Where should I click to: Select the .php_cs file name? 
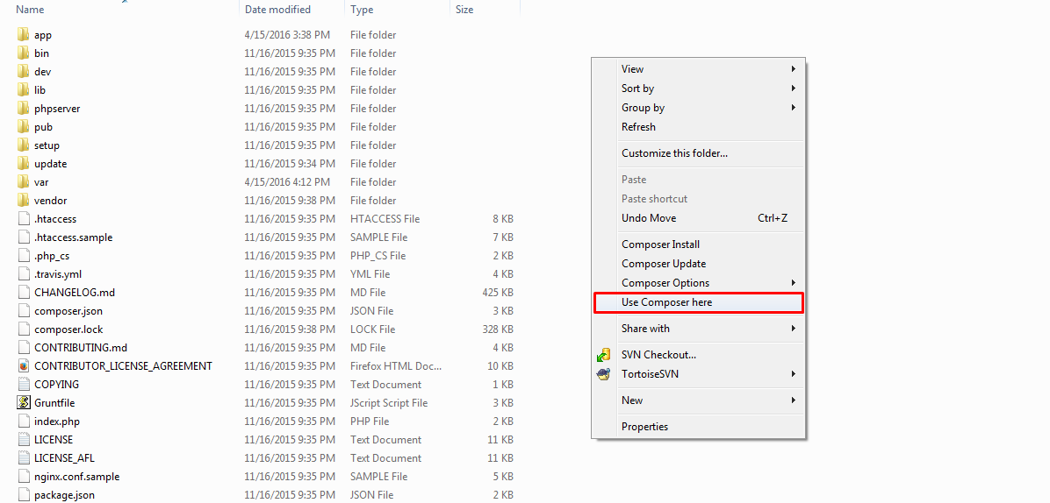pos(52,256)
